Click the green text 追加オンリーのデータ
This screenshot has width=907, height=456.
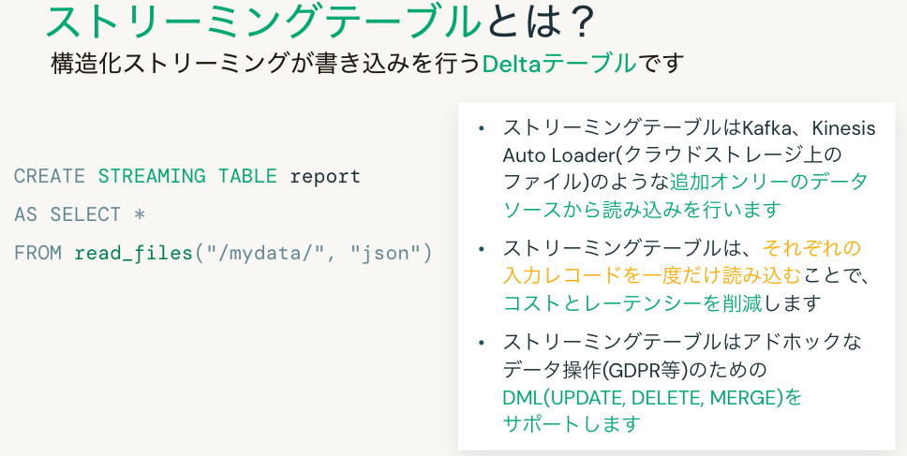(769, 182)
